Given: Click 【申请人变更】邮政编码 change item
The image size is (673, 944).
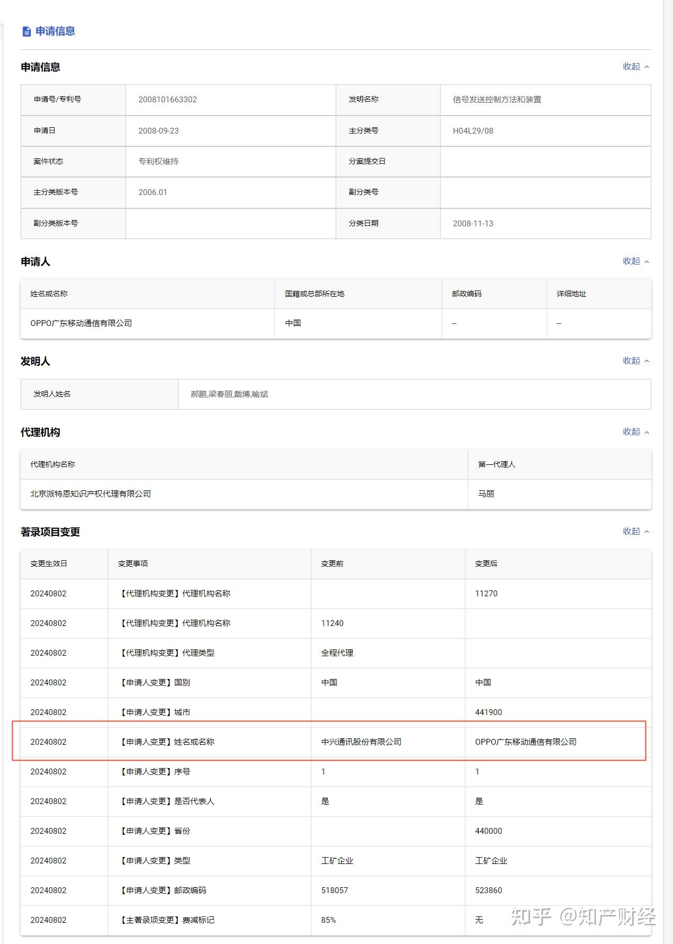Looking at the screenshot, I should coord(162,890).
